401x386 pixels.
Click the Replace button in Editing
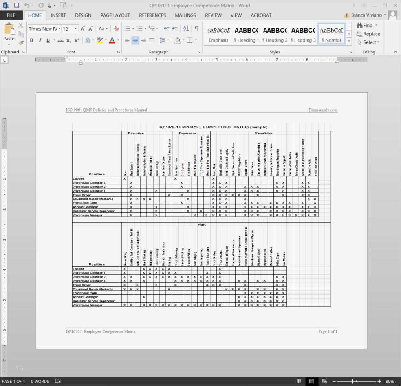tap(368, 34)
